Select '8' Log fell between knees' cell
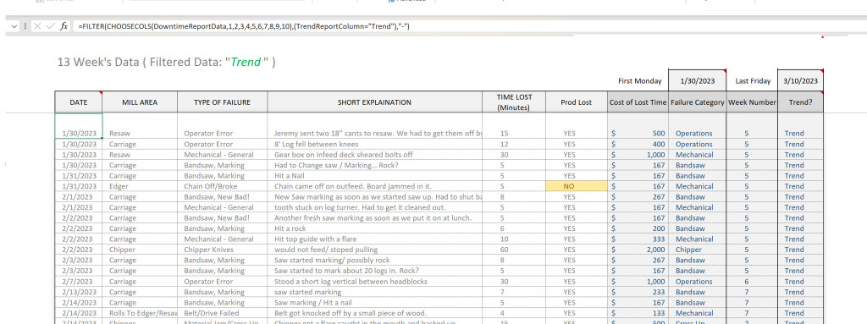 pos(374,145)
